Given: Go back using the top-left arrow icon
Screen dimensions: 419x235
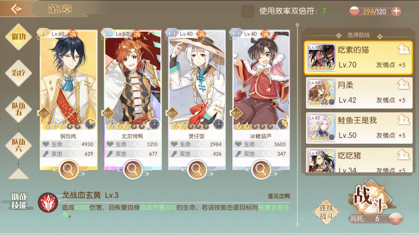Looking at the screenshot, I should [x=17, y=9].
